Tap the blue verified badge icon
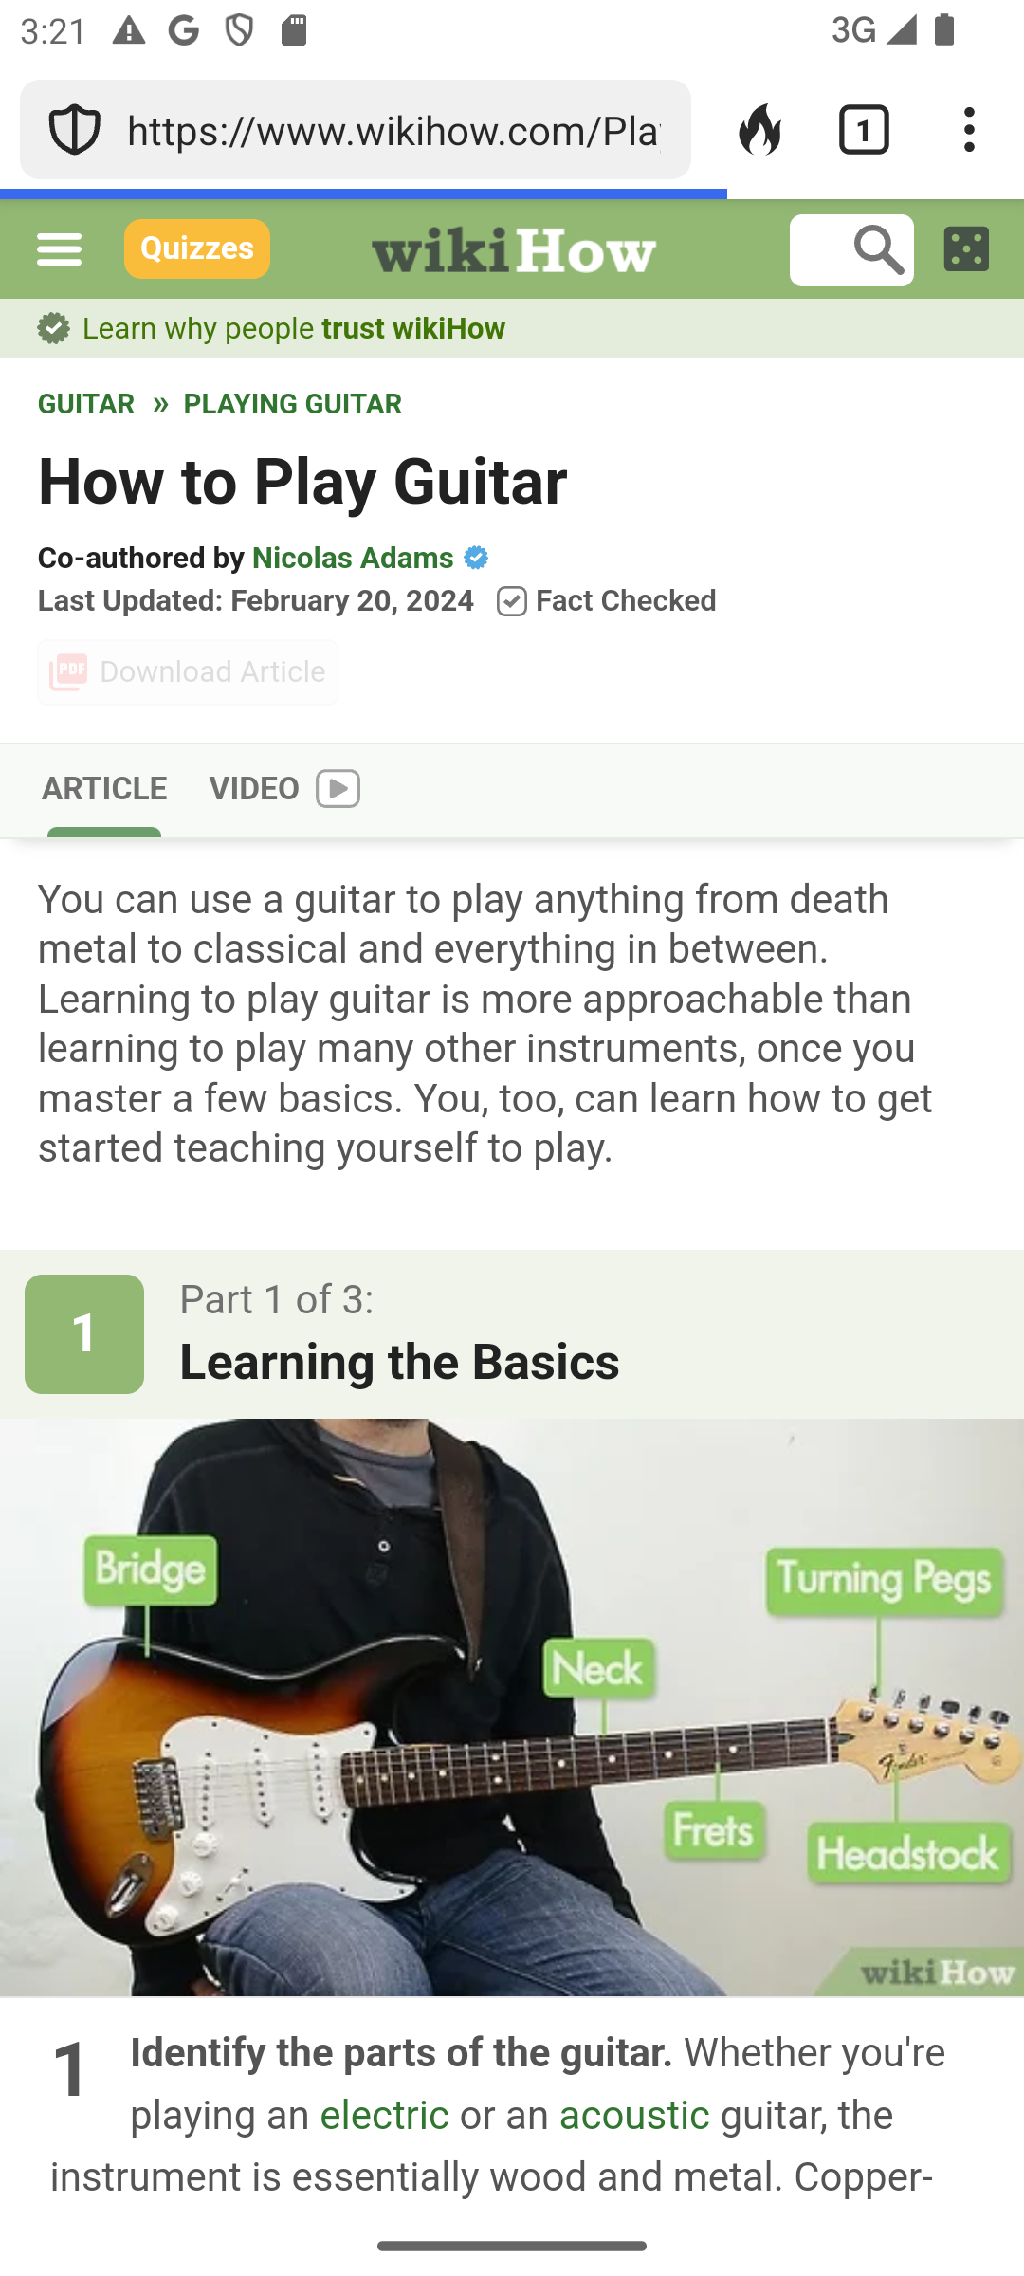1024x2276 pixels. 476,558
